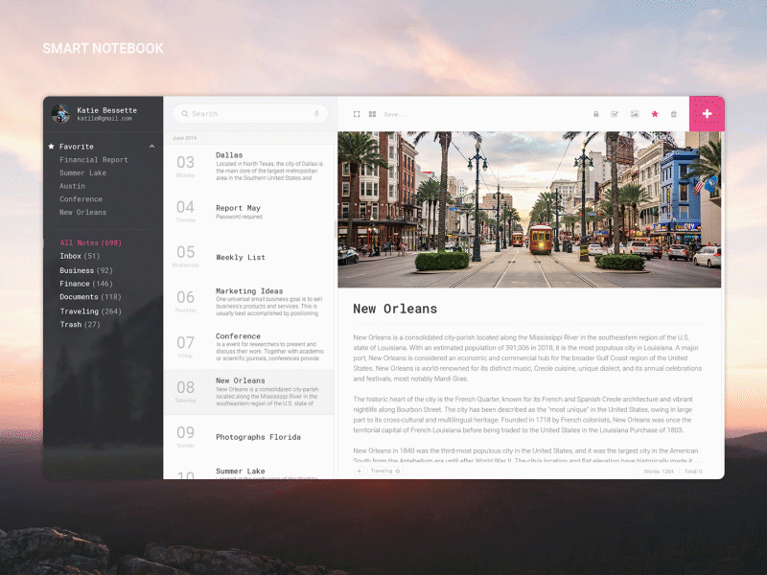767x575 pixels.
Task: Open the Report May note
Action: [248, 212]
